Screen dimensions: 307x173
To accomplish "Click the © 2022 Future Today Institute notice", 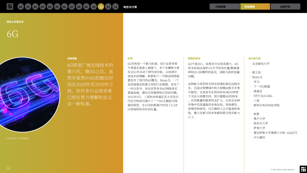I will pyautogui.click(x=283, y=170).
